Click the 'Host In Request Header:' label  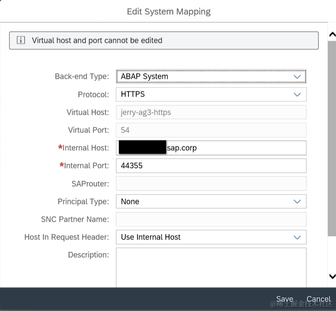67,237
